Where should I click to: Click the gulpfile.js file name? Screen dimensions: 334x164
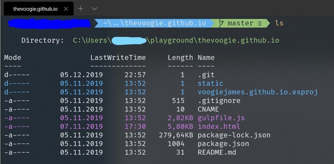pyautogui.click(x=221, y=118)
